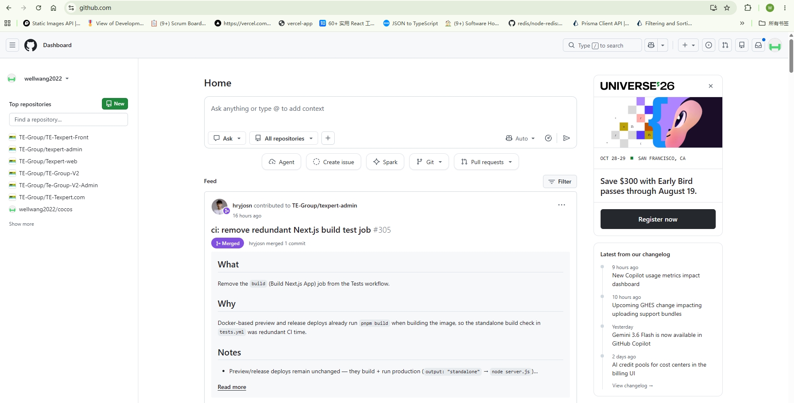Click the GitHub Octocat logo

[31, 45]
